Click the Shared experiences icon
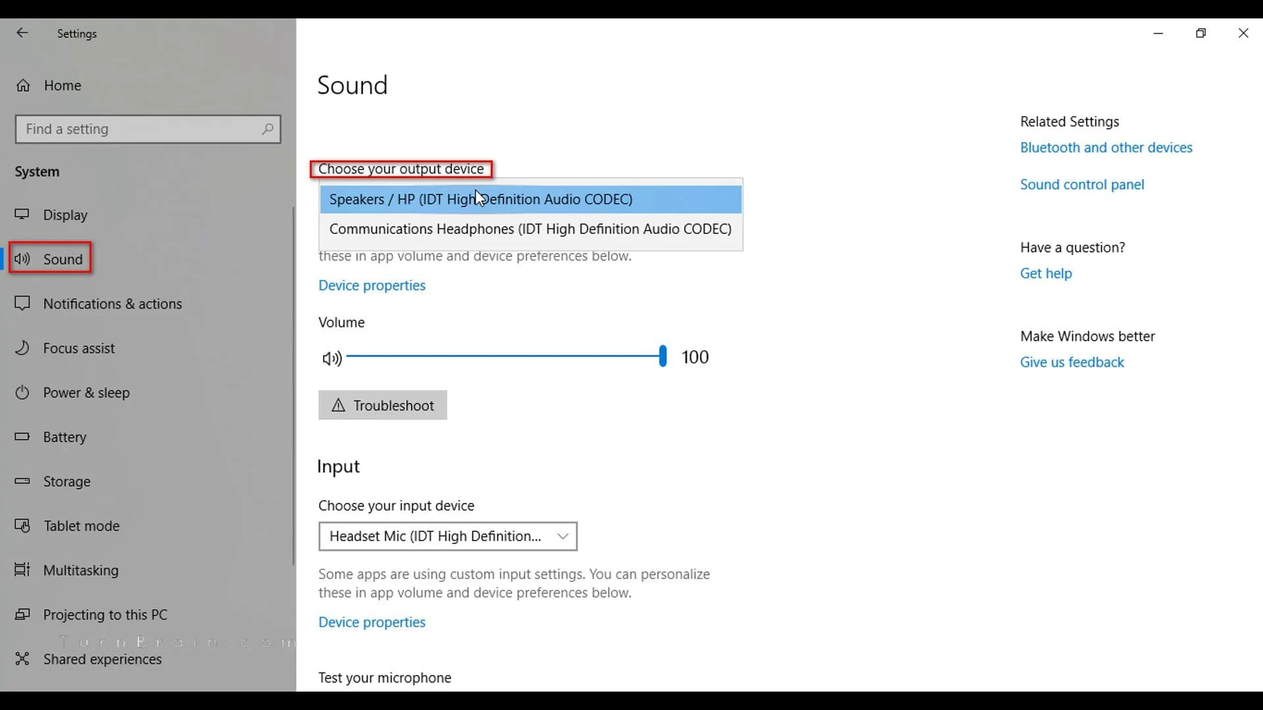Viewport: 1263px width, 710px height. pos(22,659)
